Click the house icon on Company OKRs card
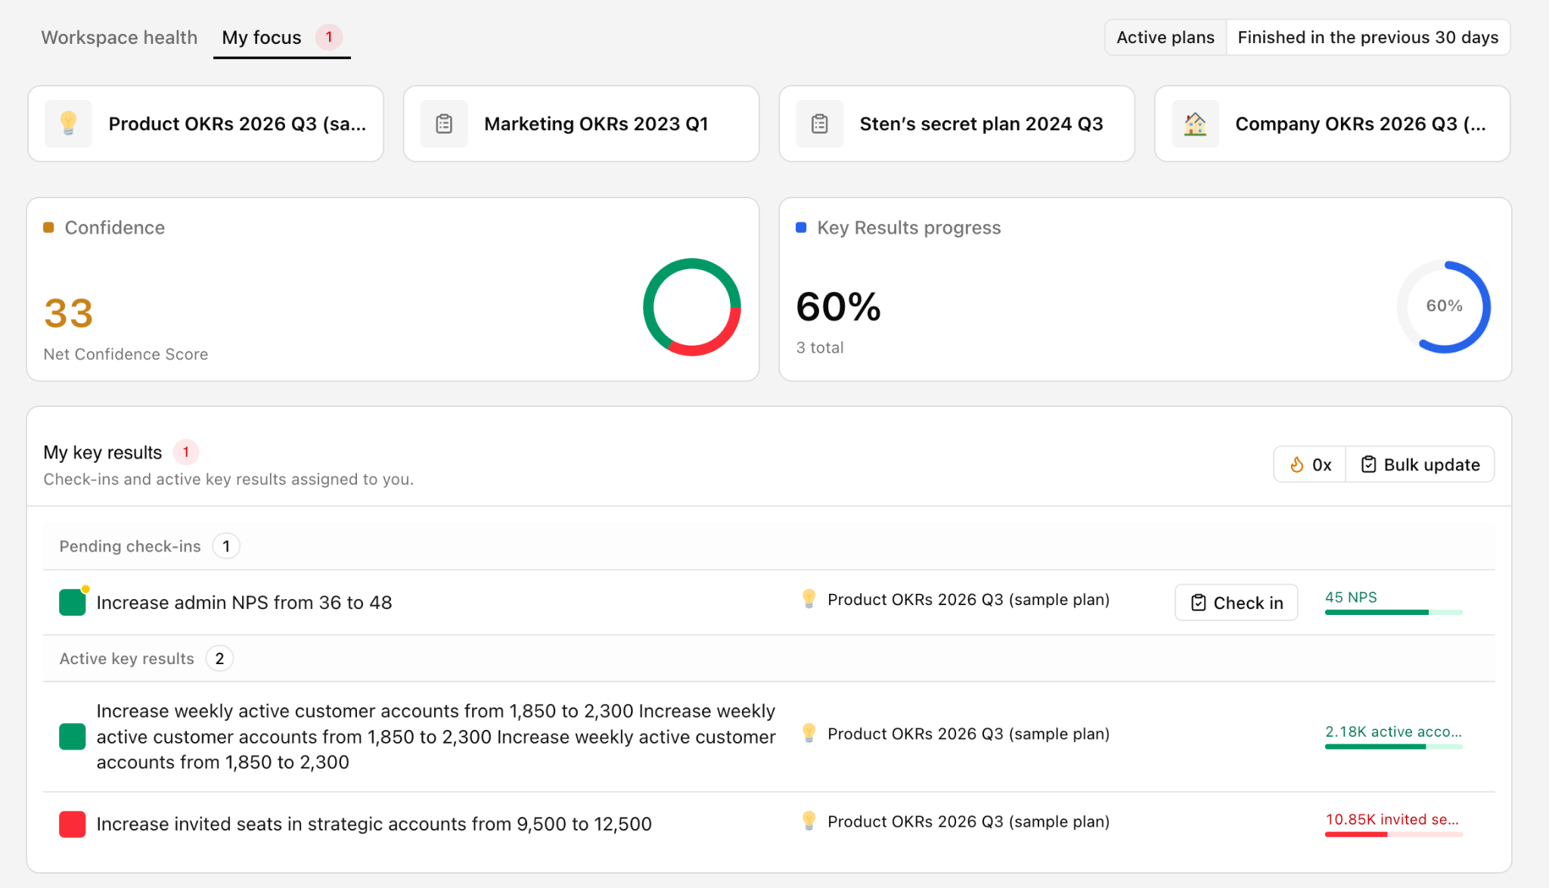 1195,123
